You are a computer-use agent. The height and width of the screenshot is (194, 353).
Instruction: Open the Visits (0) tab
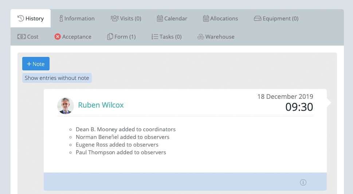coord(126,19)
